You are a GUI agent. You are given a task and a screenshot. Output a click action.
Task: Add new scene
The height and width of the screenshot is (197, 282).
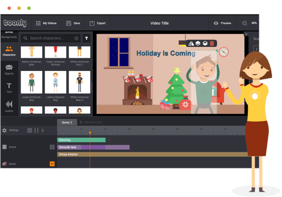(91, 122)
